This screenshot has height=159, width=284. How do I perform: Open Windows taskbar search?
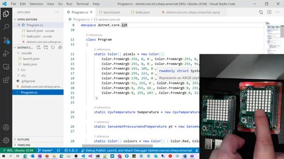point(11,156)
